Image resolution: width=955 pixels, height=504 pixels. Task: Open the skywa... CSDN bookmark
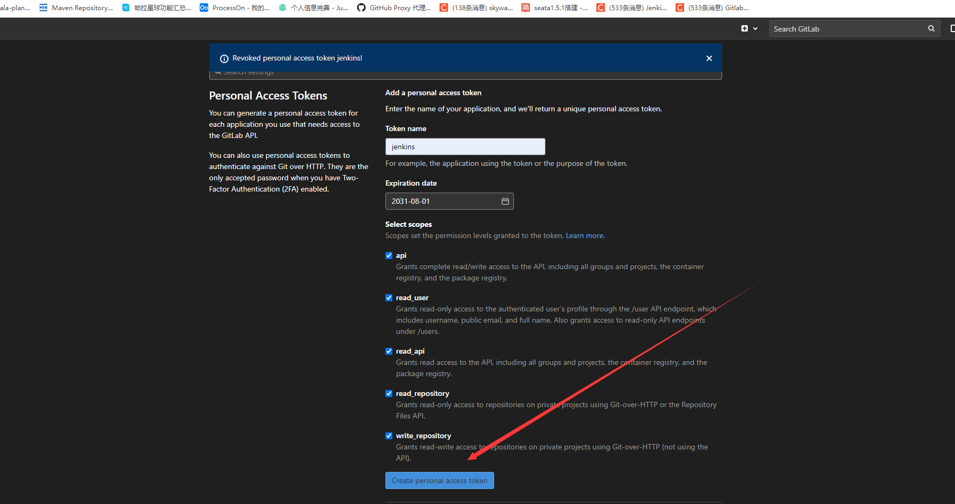pyautogui.click(x=476, y=7)
